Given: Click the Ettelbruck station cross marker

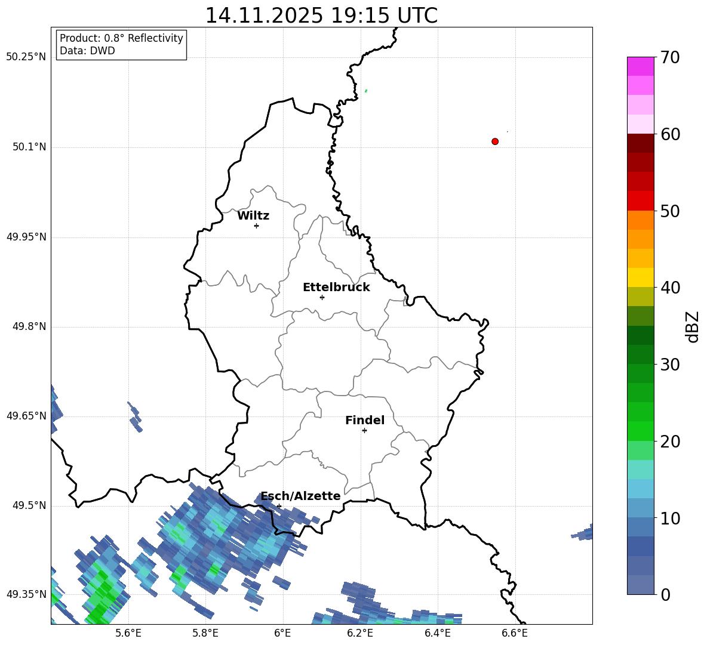Looking at the screenshot, I should click(x=322, y=297).
